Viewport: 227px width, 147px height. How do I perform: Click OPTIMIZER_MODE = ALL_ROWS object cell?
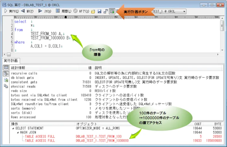pos(98,128)
